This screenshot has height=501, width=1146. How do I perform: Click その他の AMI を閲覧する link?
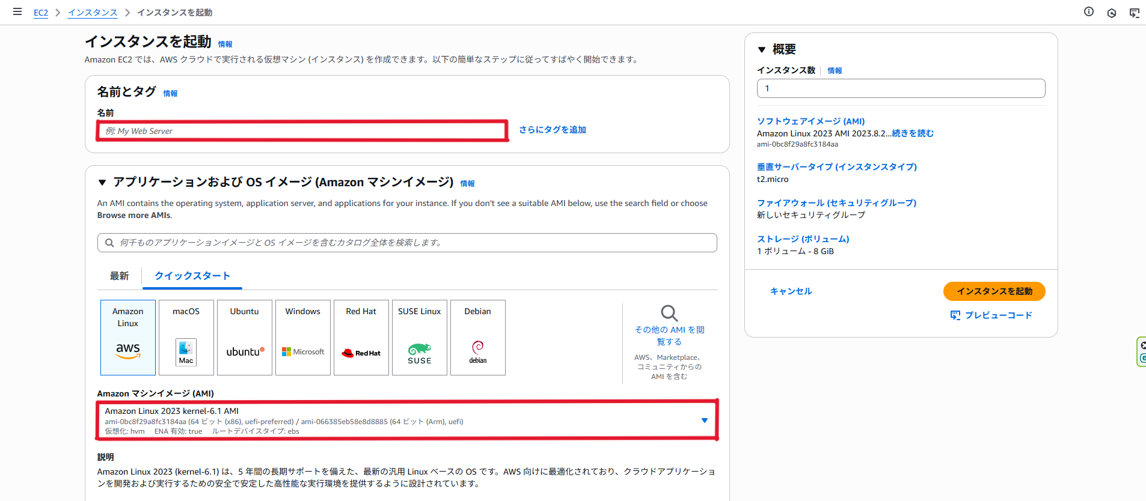click(669, 336)
